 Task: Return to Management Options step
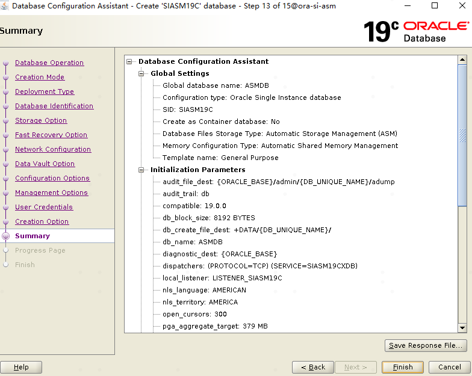[x=52, y=193]
